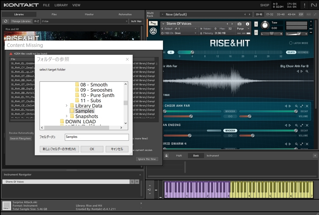This screenshot has width=319, height=215.
Task: Click the timeline length slider handle near 4
Action: 192,52
